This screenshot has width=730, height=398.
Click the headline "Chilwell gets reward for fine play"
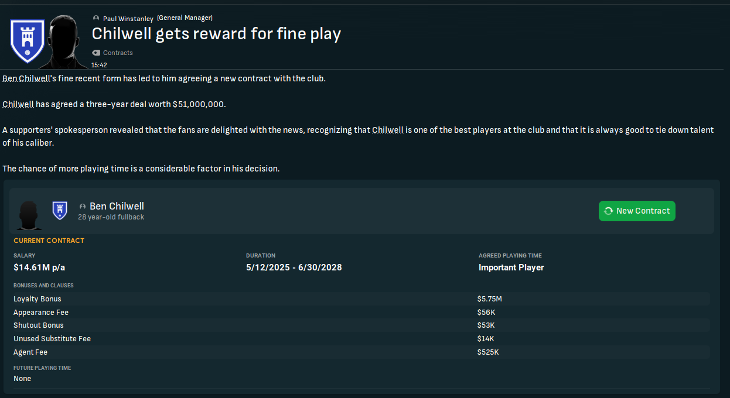pos(216,34)
